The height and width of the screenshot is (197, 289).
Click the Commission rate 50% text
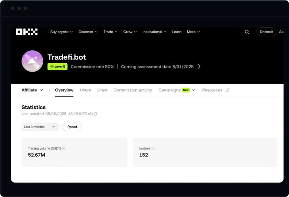click(x=92, y=66)
